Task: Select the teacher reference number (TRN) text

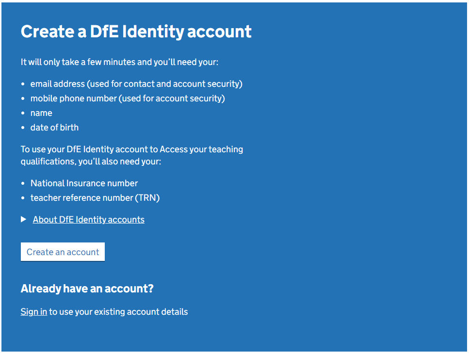Action: pos(95,197)
